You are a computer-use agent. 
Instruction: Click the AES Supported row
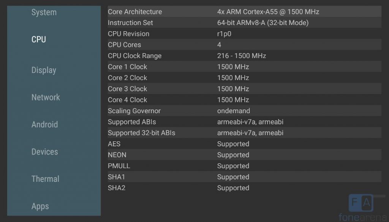(244, 144)
